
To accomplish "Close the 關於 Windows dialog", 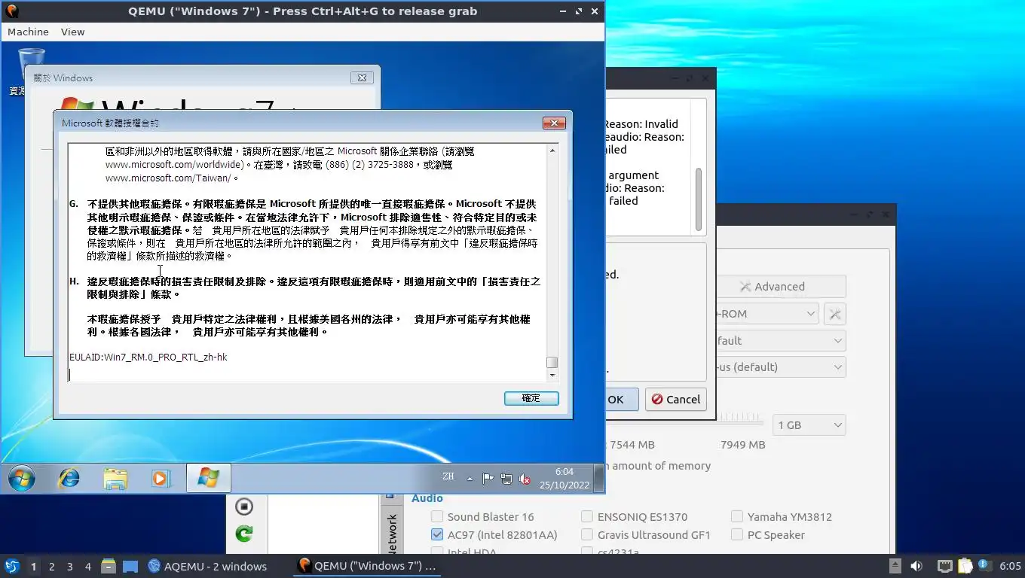I will coord(362,78).
